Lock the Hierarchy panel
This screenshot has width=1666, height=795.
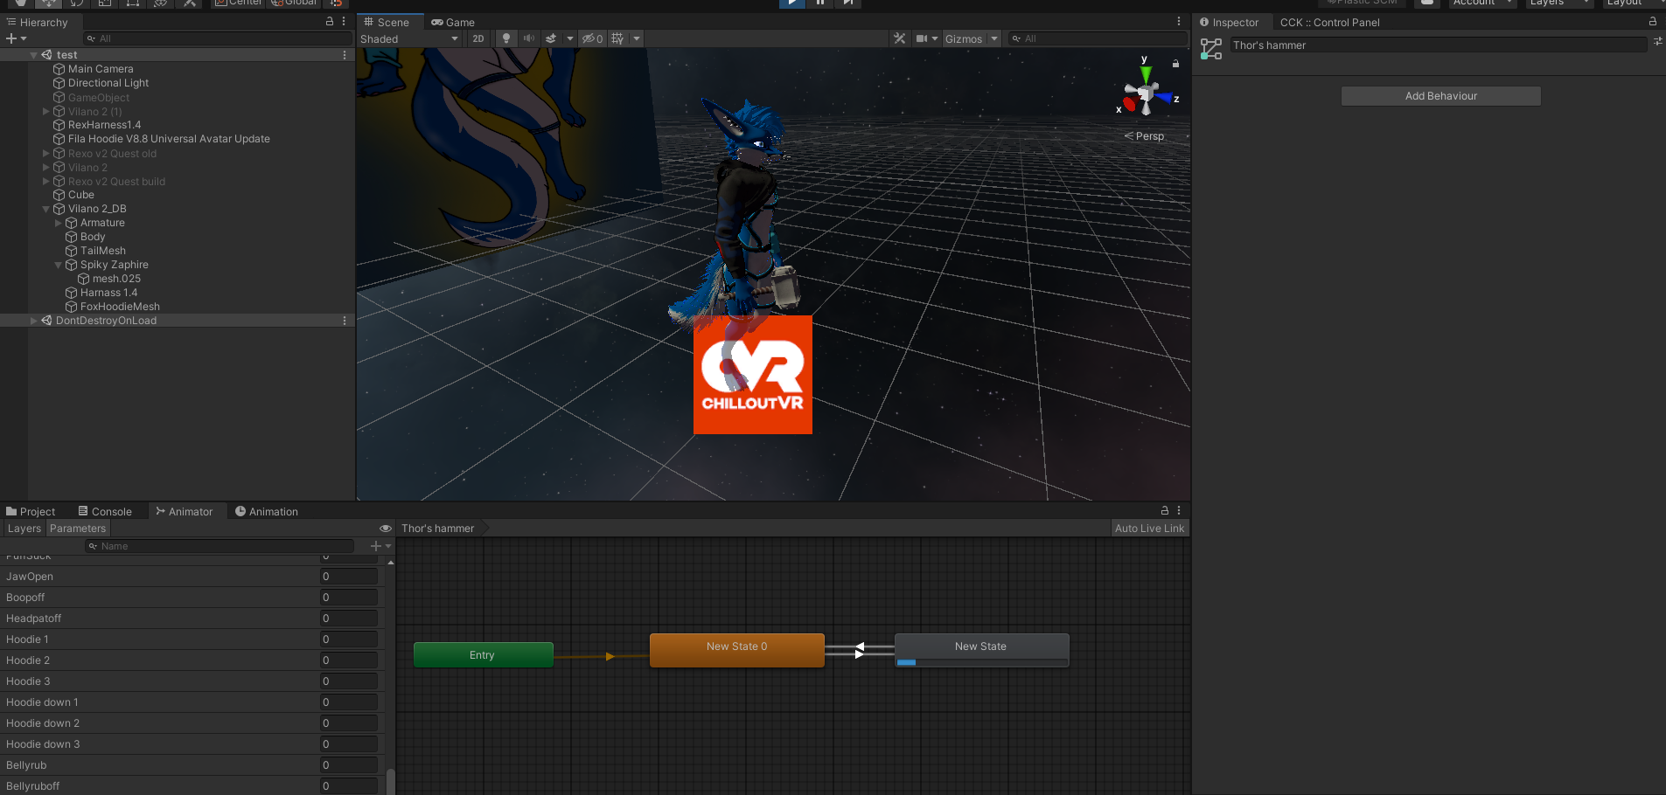pyautogui.click(x=330, y=22)
